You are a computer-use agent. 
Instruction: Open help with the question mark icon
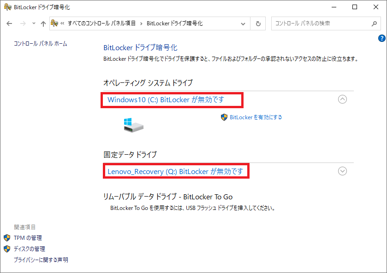tap(381, 38)
